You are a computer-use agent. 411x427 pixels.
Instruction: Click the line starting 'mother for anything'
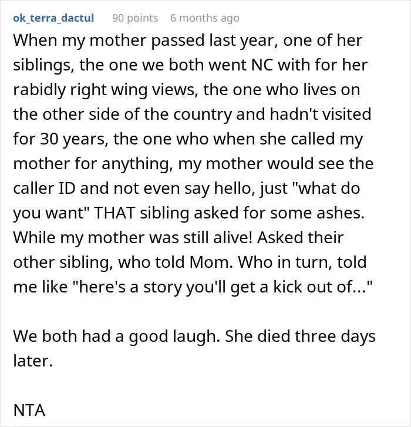(x=193, y=164)
